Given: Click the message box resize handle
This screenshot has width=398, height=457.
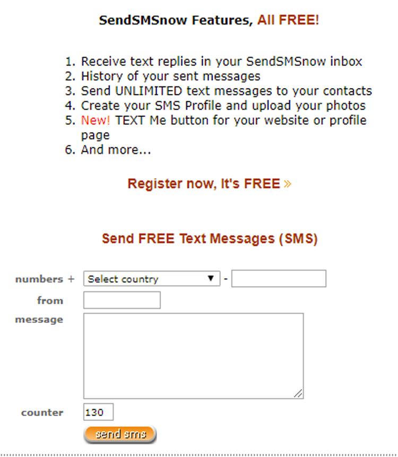Looking at the screenshot, I should 298,393.
